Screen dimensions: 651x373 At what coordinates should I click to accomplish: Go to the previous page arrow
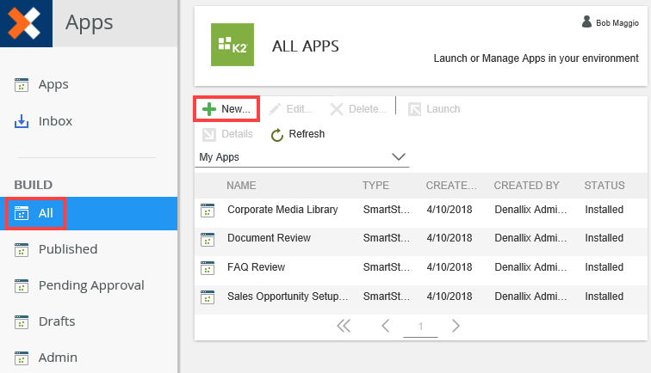(385, 327)
